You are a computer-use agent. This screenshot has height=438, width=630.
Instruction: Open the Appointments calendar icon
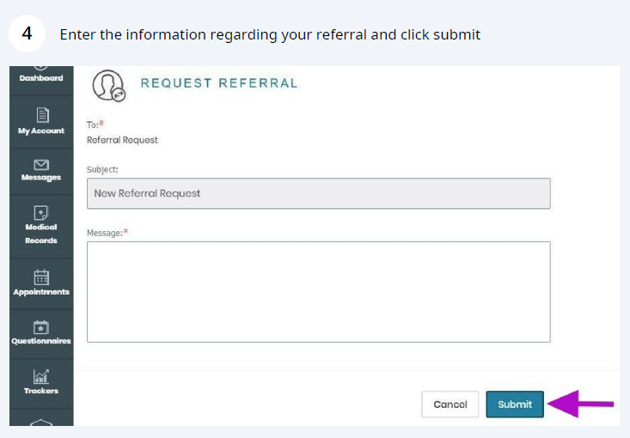[x=41, y=277]
